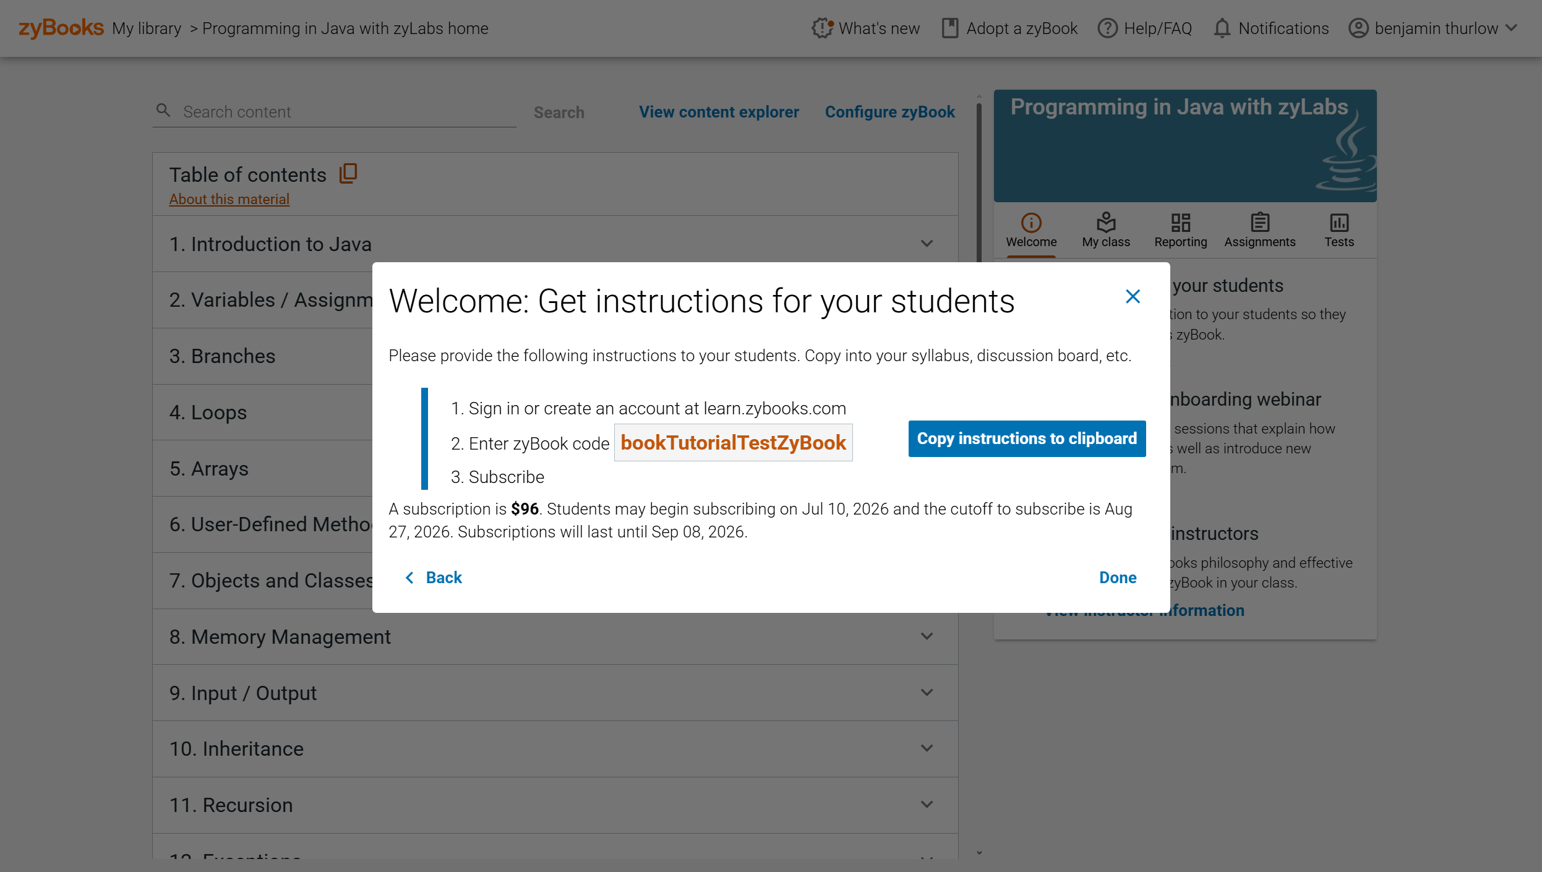
Task: Switch to the Assignments tab
Action: (1259, 230)
